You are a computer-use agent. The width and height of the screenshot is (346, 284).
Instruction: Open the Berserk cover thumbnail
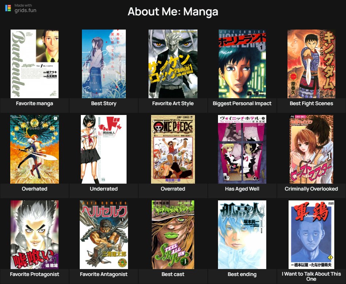(x=104, y=235)
